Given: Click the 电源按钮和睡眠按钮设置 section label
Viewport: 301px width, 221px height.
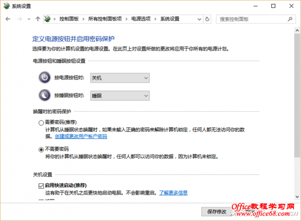Looking at the screenshot, I should [x=59, y=61].
